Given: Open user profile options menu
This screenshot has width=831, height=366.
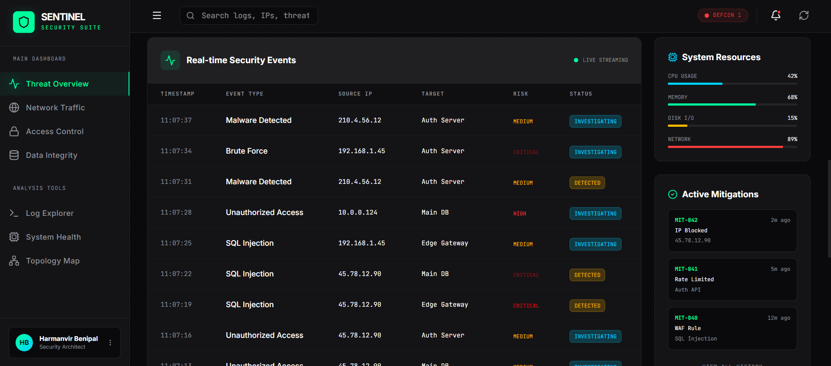Looking at the screenshot, I should pos(110,343).
